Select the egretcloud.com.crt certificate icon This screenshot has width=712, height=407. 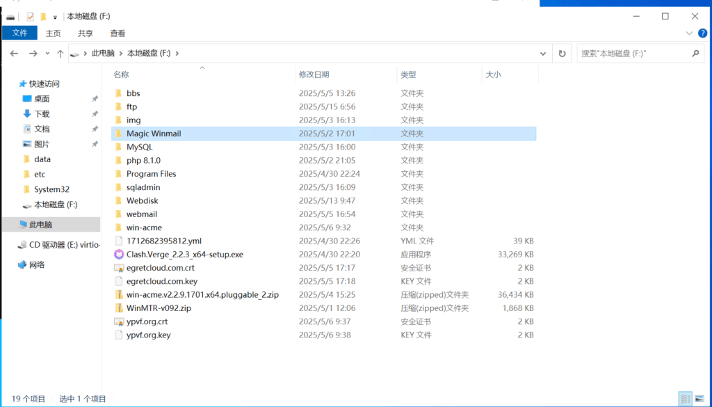(x=118, y=268)
